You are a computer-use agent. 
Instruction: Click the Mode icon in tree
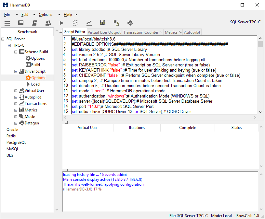click(22, 117)
